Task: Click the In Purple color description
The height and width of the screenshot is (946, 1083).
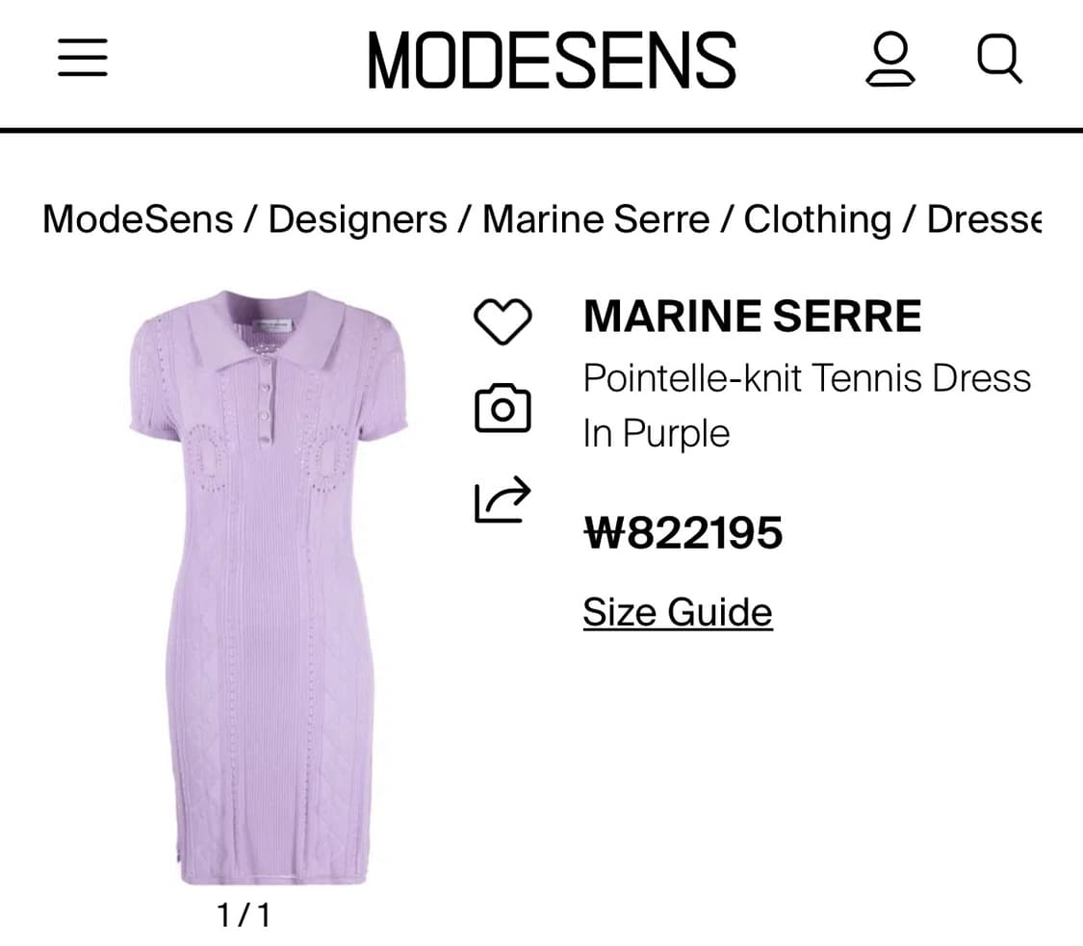Action: point(657,434)
